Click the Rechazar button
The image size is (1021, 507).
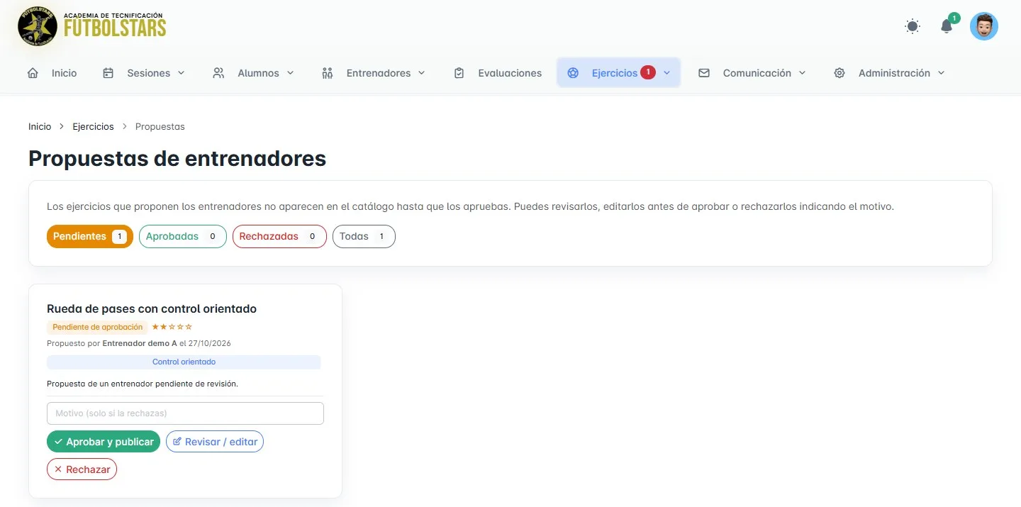click(x=82, y=469)
